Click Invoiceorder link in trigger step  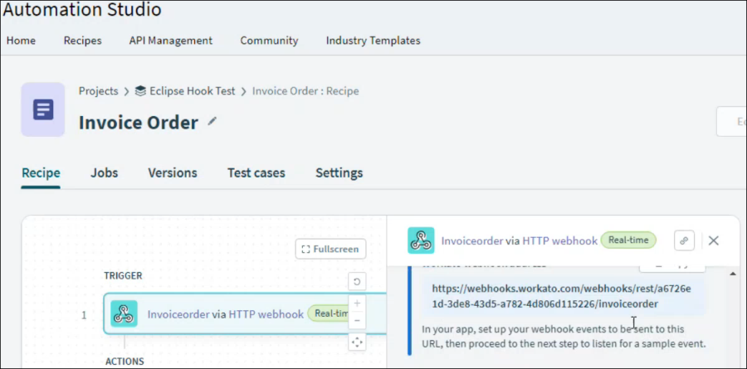(x=178, y=314)
